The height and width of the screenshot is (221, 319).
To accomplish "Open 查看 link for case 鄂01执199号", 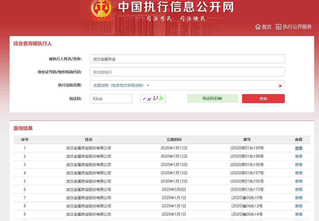I will [x=298, y=148].
